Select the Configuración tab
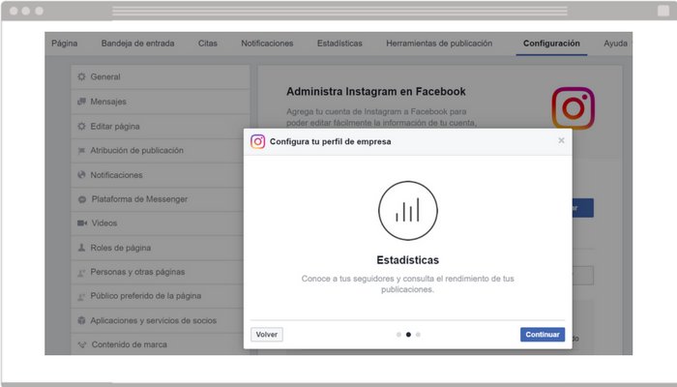Screen dimensions: 677x387 pos(551,44)
